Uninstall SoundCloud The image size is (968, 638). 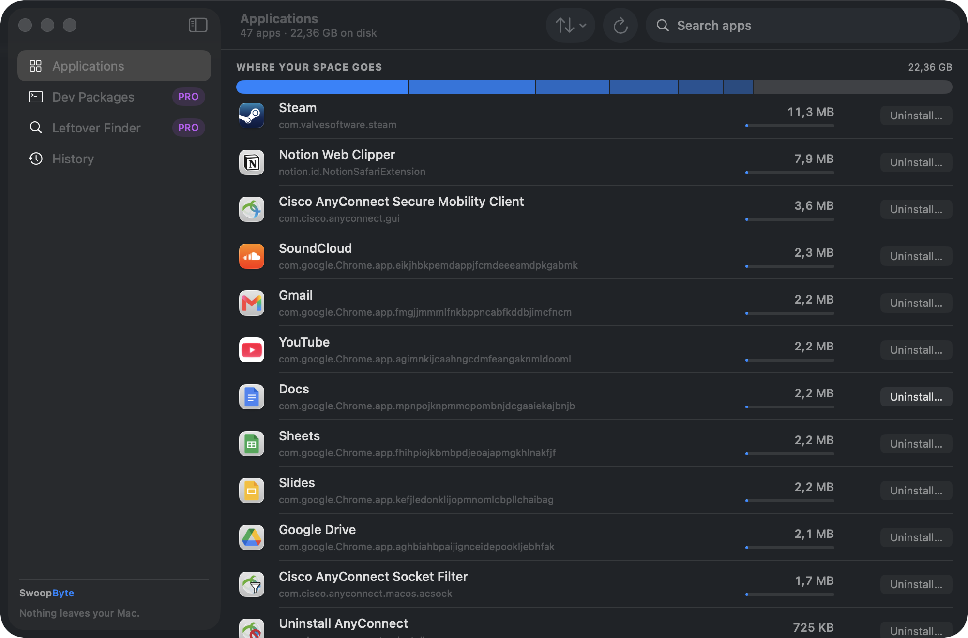click(916, 256)
